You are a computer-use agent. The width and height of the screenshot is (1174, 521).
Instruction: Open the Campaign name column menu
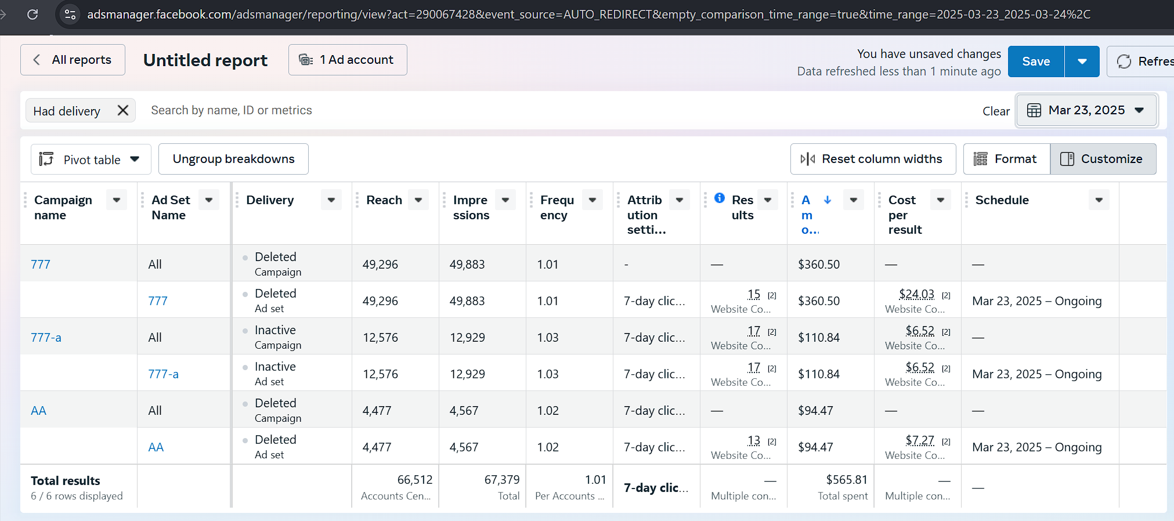point(117,200)
